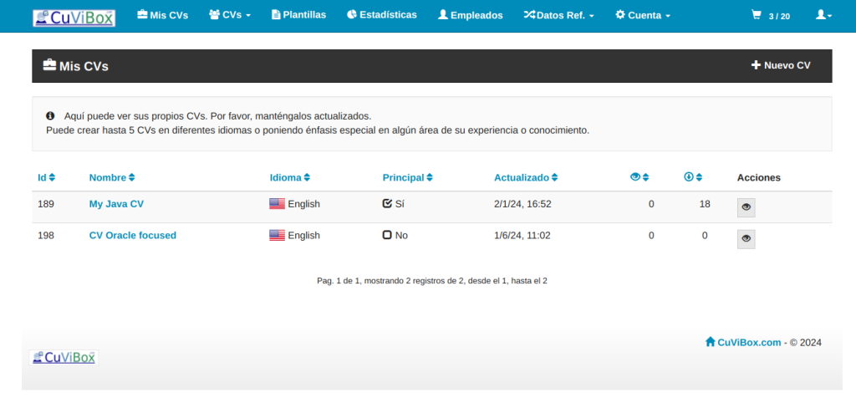856x408 pixels.
Task: Click the CuViBox logo in navbar
Action: [74, 17]
